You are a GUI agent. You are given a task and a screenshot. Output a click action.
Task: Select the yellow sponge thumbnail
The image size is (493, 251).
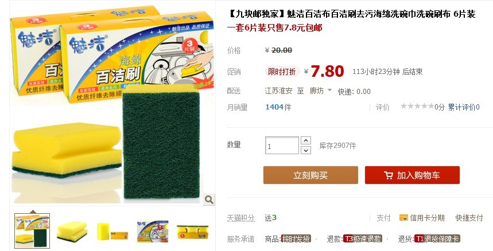pyautogui.click(x=72, y=231)
